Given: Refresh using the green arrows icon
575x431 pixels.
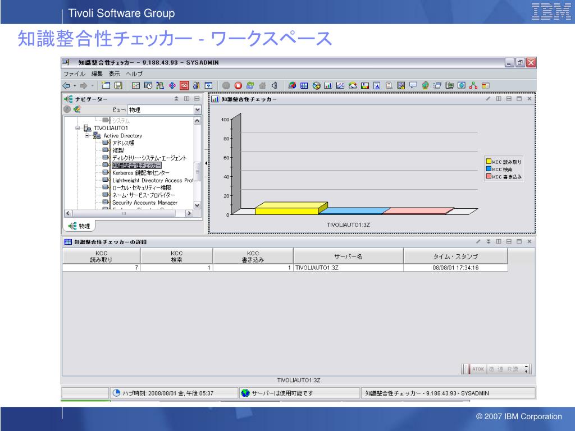Looking at the screenshot, I should click(x=250, y=85).
